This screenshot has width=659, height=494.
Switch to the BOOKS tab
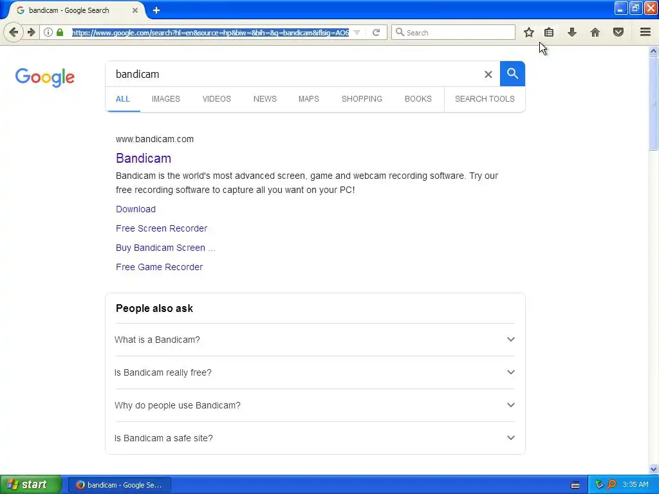click(x=418, y=98)
